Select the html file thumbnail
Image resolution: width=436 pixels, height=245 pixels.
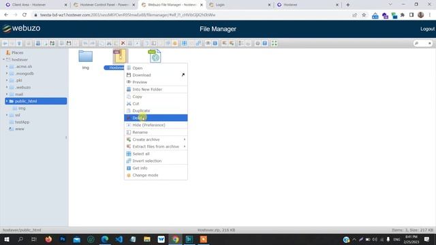pos(155,56)
